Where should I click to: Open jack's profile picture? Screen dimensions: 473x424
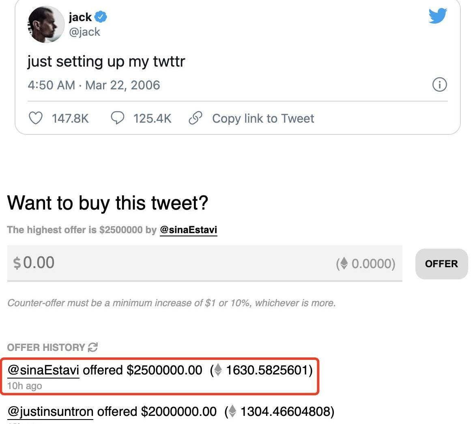[46, 24]
